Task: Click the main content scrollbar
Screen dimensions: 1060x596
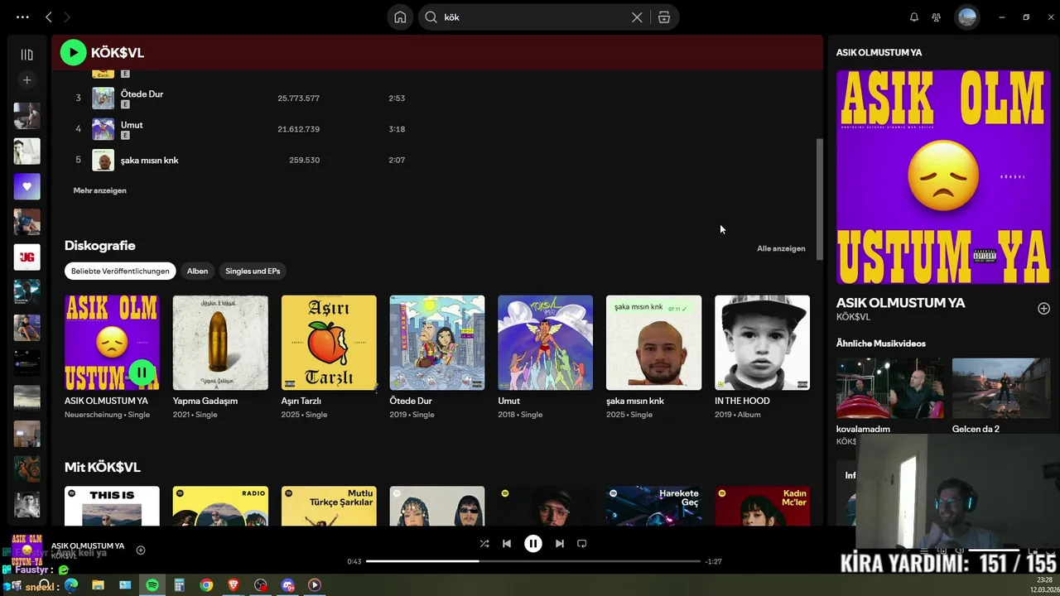Action: 821,199
